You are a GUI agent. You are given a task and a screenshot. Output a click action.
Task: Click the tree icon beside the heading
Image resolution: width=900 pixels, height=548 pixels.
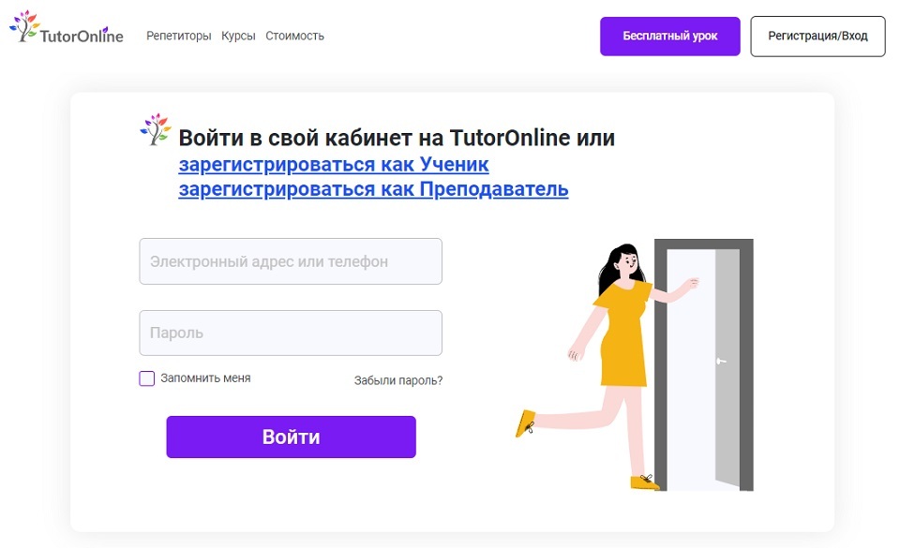pyautogui.click(x=156, y=129)
